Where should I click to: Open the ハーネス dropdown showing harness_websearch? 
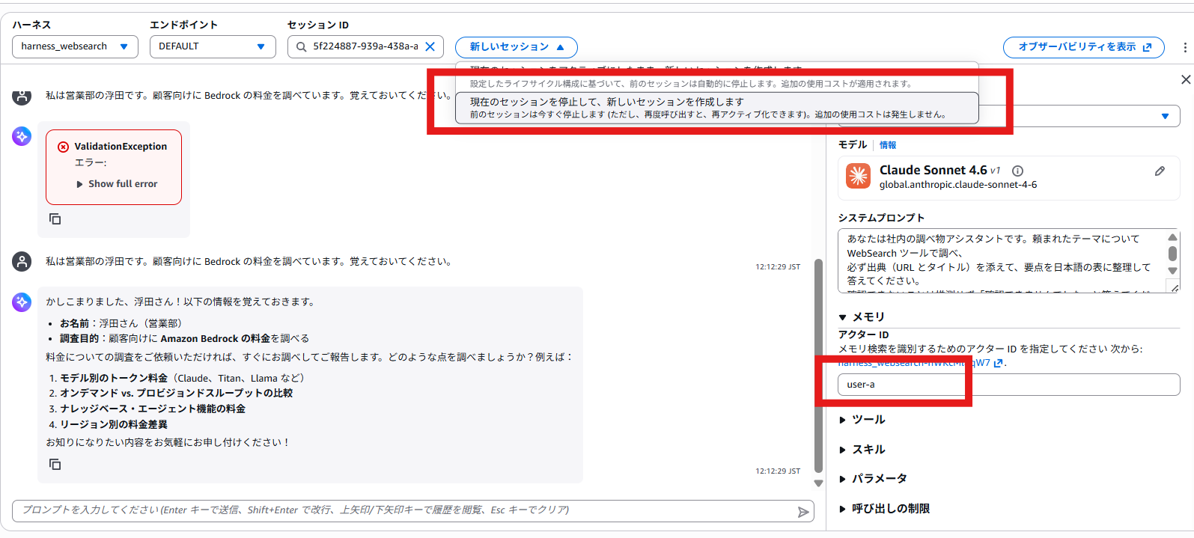(x=75, y=46)
